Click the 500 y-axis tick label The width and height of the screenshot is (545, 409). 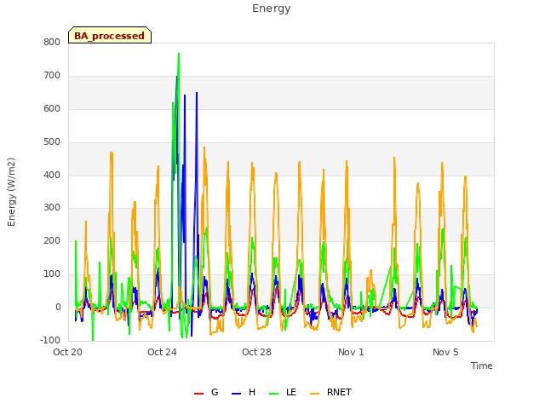(x=52, y=142)
